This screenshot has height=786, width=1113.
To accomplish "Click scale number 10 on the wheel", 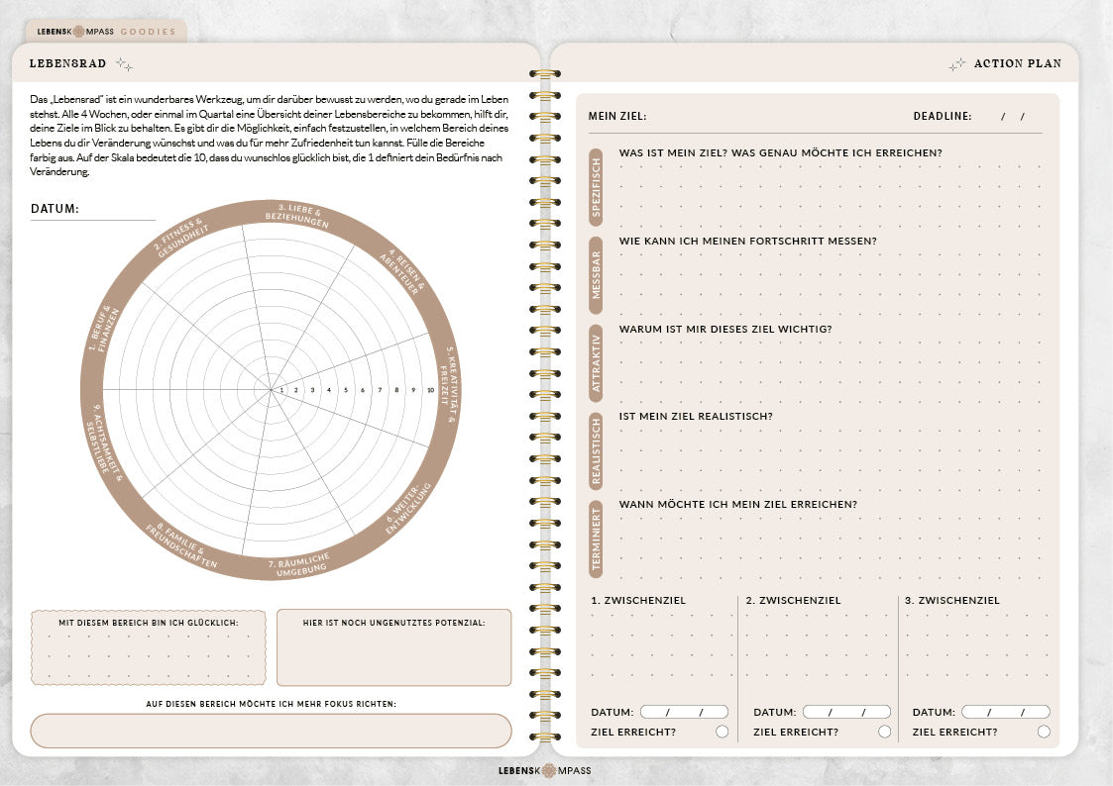I will pos(430,390).
